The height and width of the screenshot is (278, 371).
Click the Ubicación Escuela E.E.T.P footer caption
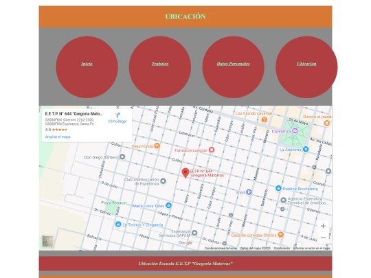pyautogui.click(x=185, y=264)
